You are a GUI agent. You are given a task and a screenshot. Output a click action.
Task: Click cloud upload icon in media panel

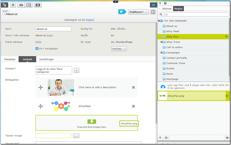(163, 87)
